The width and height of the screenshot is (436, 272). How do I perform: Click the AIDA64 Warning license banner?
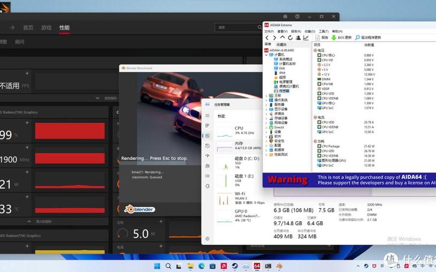pyautogui.click(x=349, y=180)
